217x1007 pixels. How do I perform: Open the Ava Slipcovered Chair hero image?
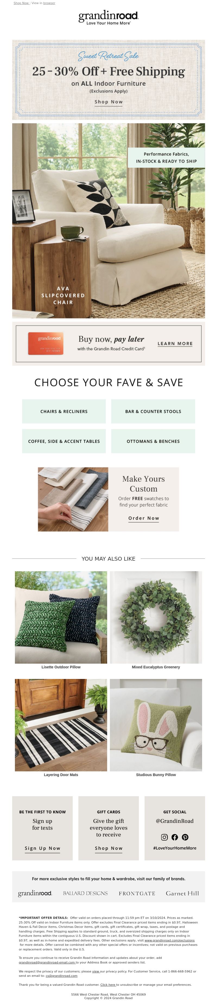pos(108,221)
